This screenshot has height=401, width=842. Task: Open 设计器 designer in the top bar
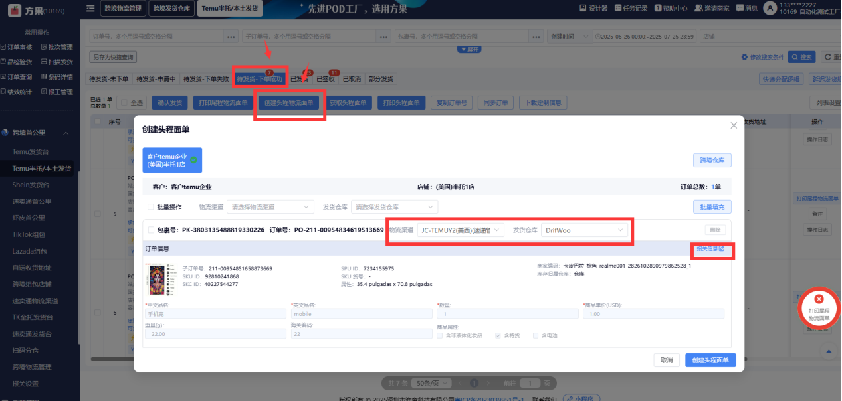click(594, 9)
